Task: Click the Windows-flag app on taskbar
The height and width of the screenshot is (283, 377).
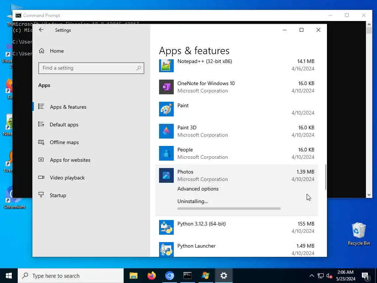Action: [x=205, y=276]
